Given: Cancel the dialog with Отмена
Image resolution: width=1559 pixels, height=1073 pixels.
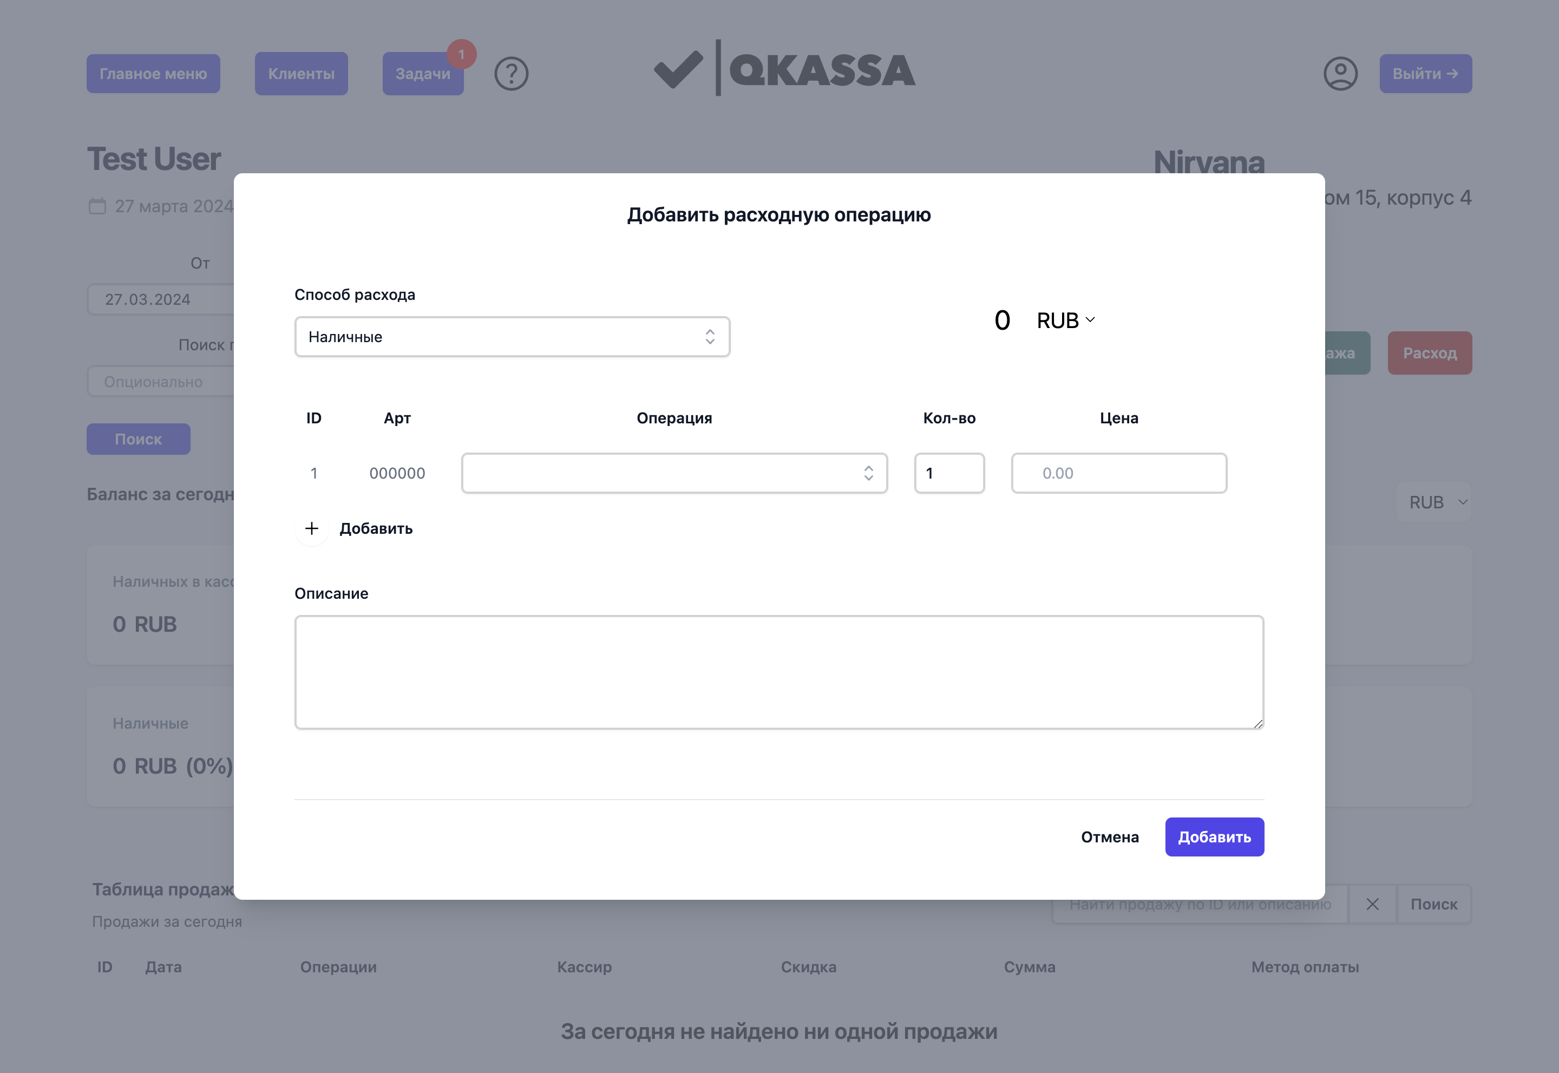Looking at the screenshot, I should point(1110,837).
